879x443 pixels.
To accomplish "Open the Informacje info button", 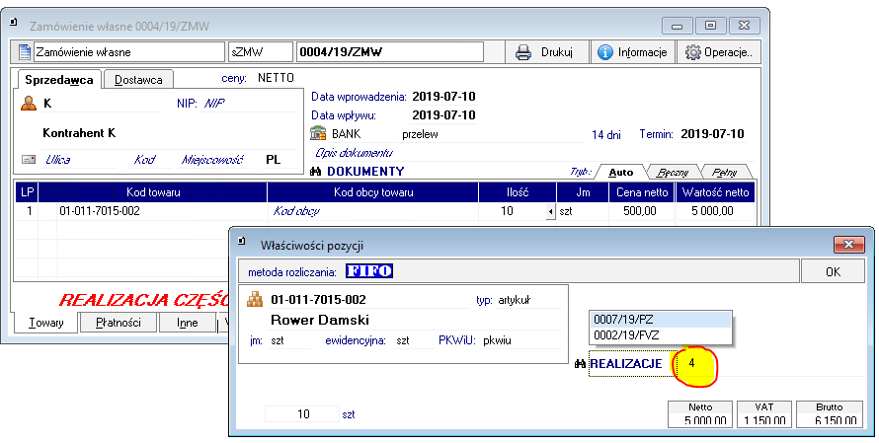I will (x=632, y=52).
